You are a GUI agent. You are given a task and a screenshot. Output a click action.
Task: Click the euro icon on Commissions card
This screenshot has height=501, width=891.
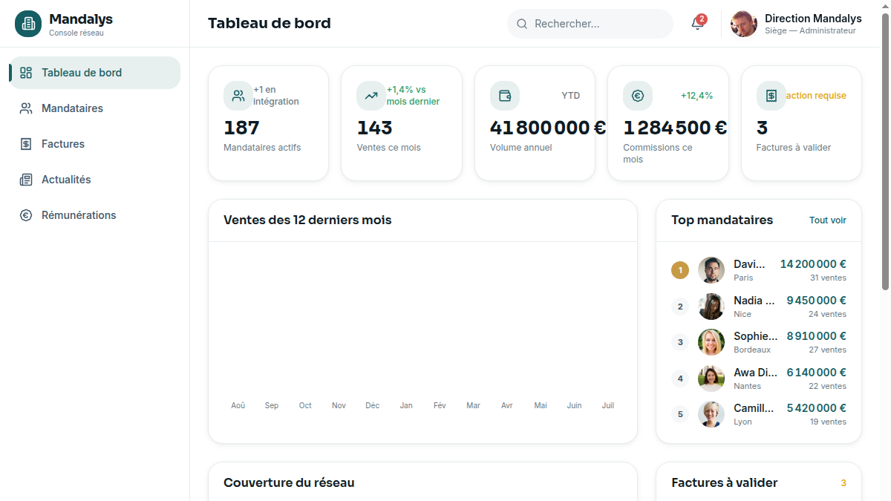pyautogui.click(x=638, y=96)
